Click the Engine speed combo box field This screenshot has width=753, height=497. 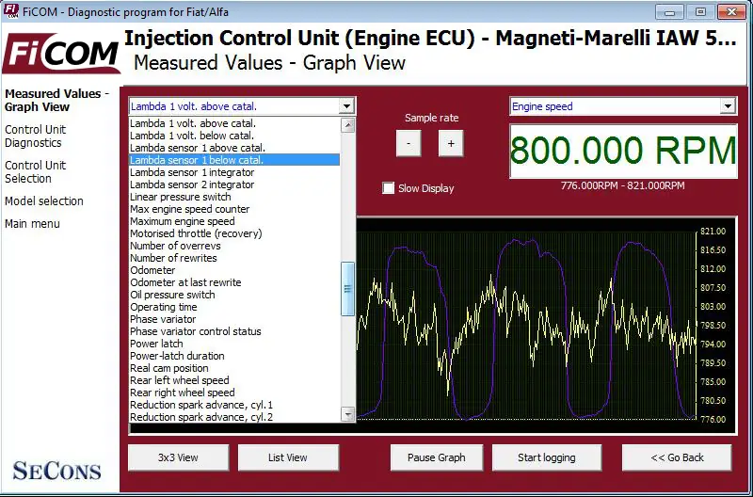coord(622,106)
